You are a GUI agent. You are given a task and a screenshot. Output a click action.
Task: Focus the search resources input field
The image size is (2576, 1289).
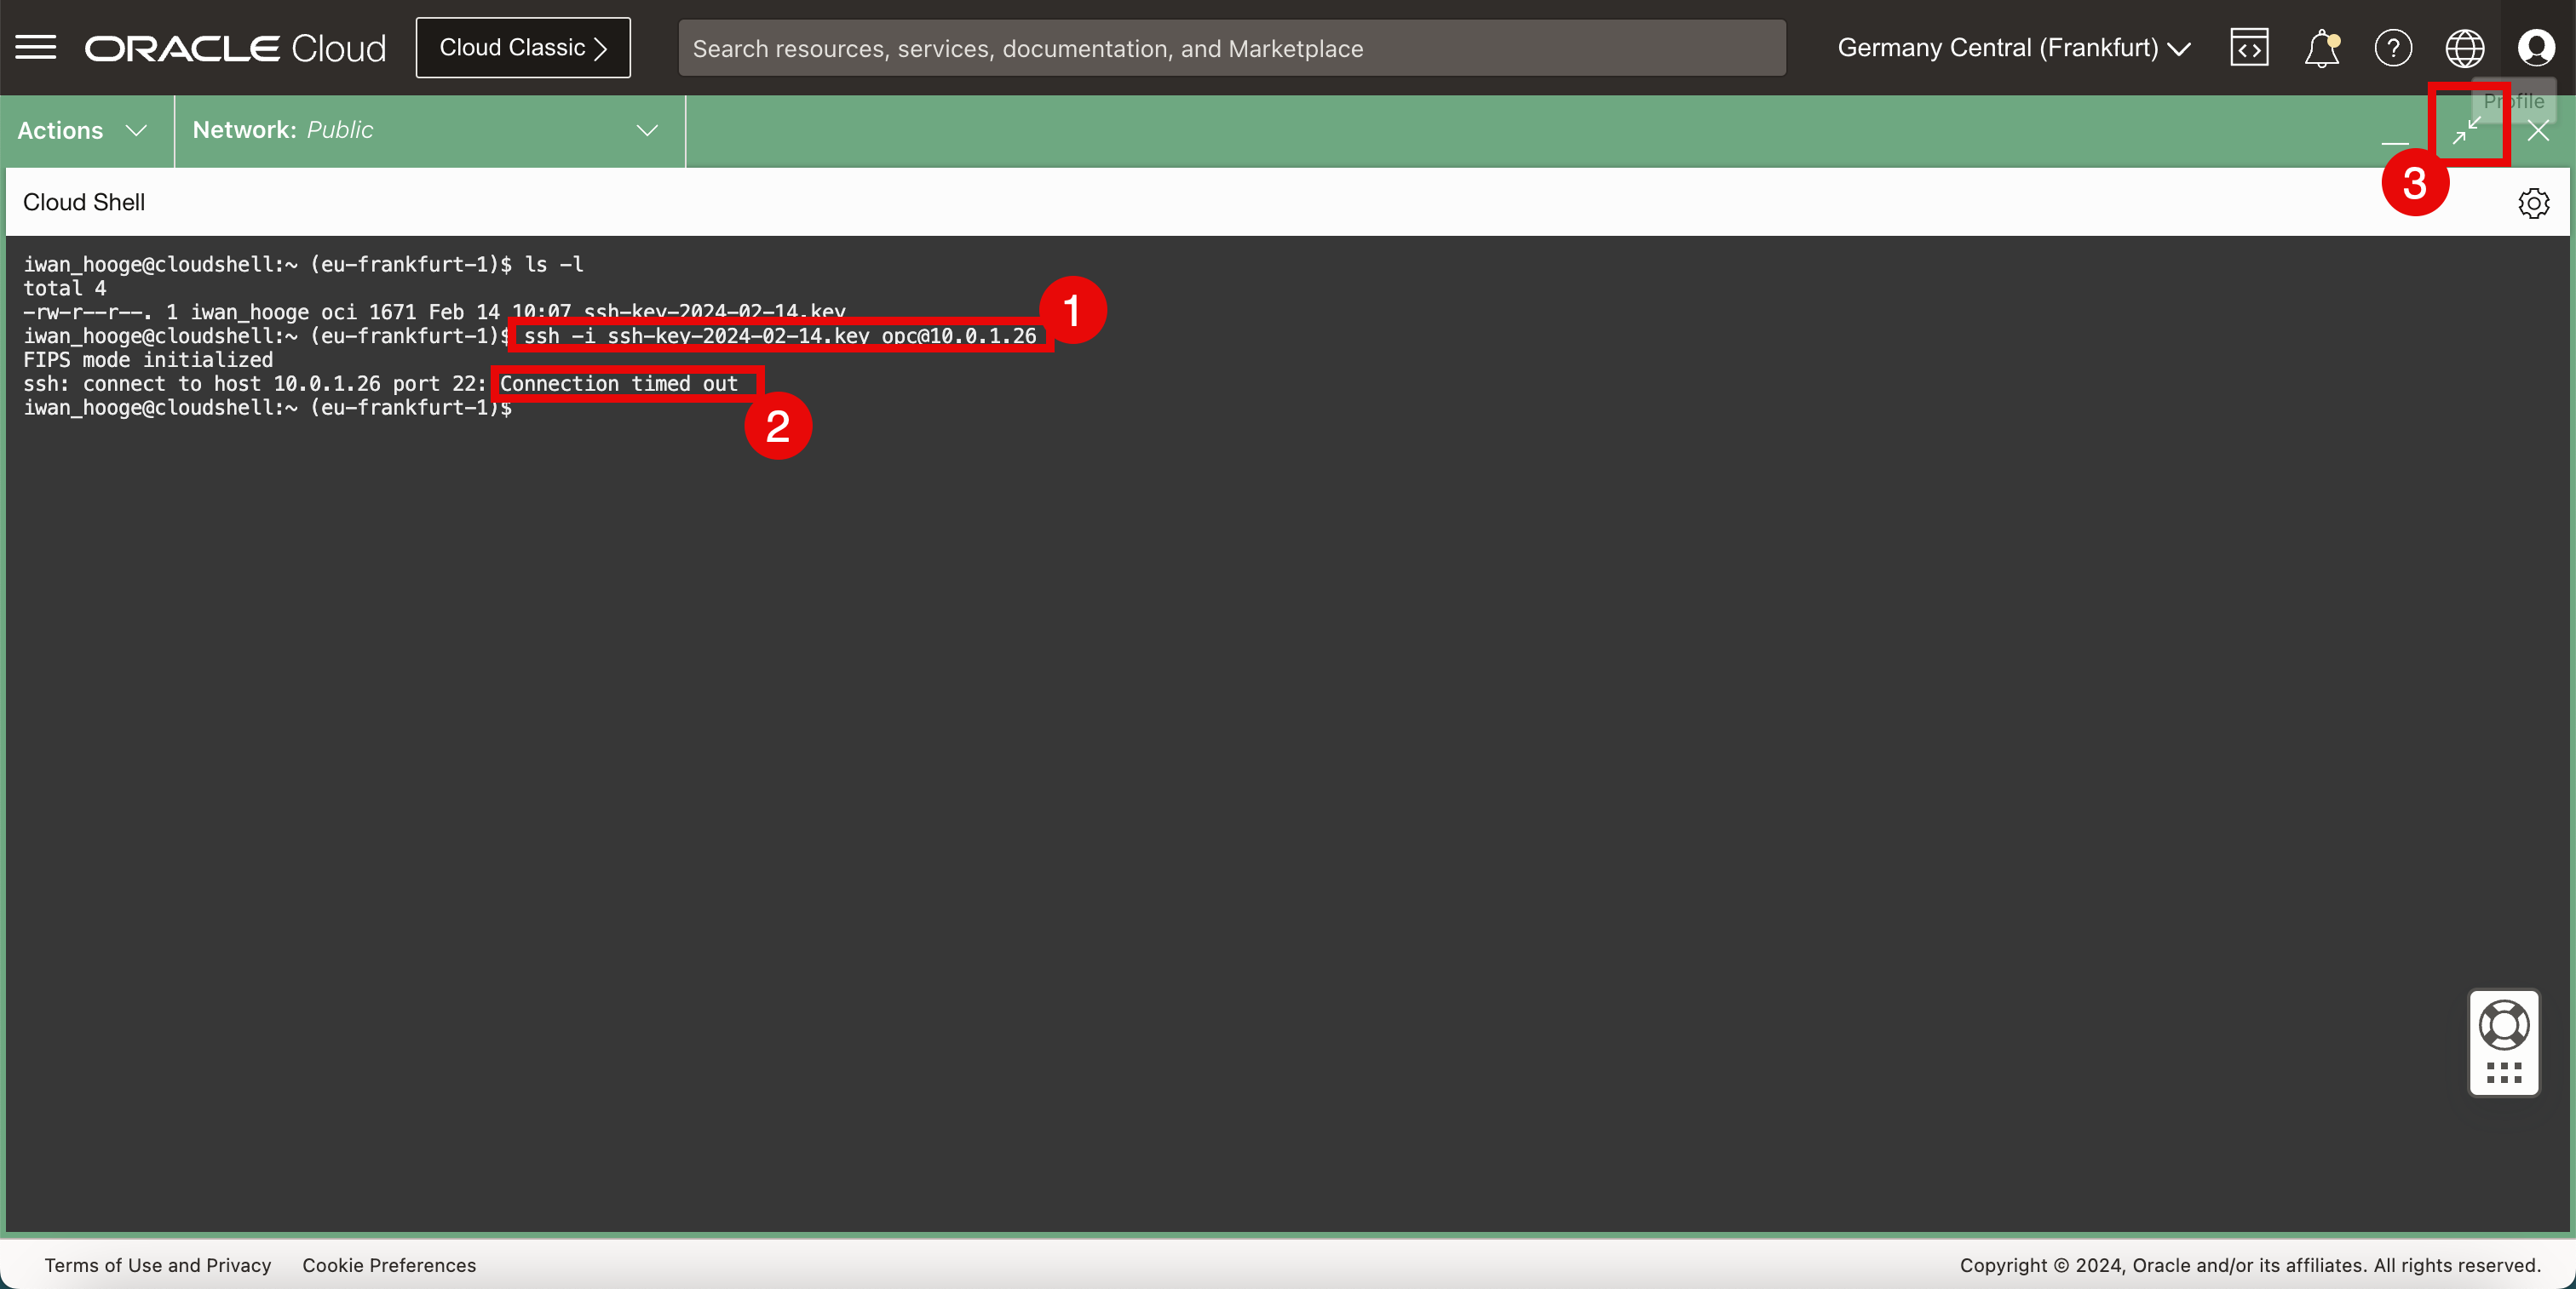(1231, 48)
